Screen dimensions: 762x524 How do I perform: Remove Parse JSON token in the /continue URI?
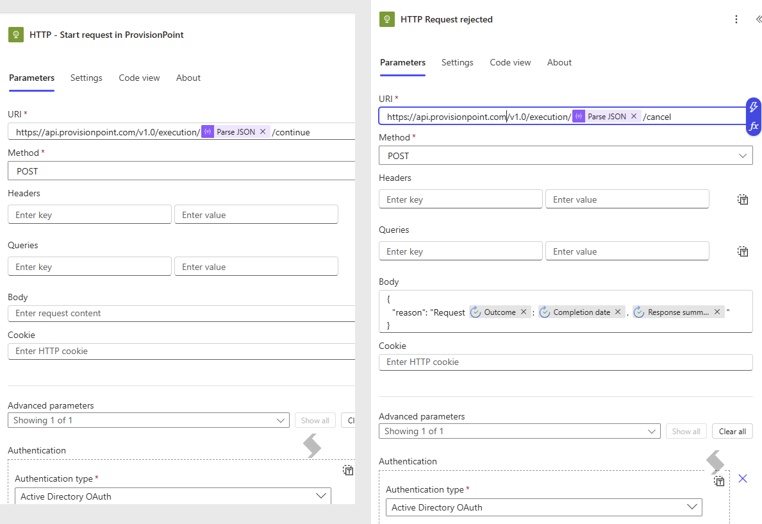pyautogui.click(x=262, y=132)
